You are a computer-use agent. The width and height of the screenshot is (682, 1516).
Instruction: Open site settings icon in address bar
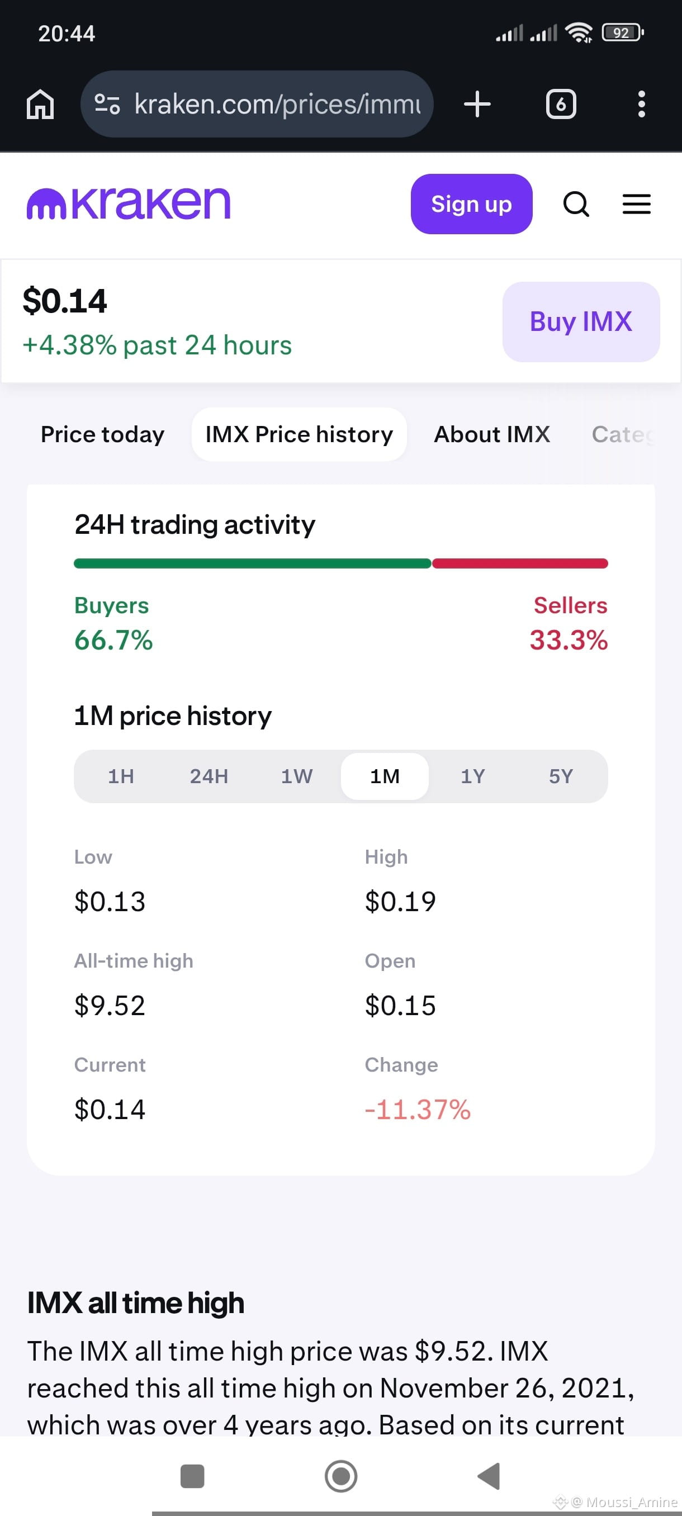click(107, 104)
